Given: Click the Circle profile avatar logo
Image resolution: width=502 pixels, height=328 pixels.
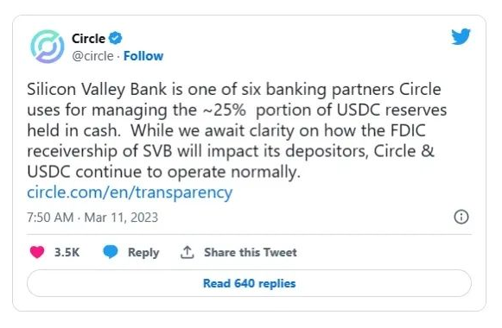Looking at the screenshot, I should point(47,47).
